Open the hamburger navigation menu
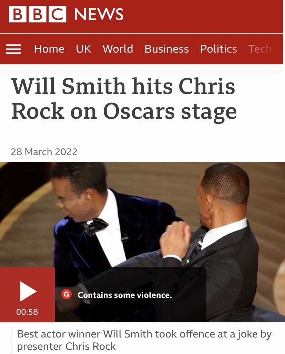The height and width of the screenshot is (354, 285). pyautogui.click(x=13, y=49)
